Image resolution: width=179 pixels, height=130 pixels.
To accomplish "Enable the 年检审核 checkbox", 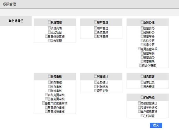I will 49,91.
